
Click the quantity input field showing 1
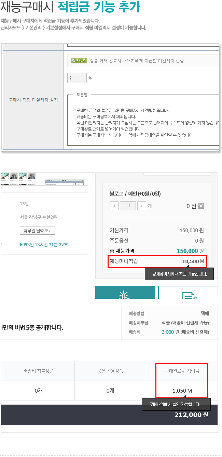(x=128, y=206)
